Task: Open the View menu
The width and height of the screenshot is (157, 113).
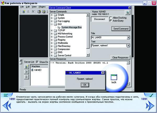Action: click(34, 6)
